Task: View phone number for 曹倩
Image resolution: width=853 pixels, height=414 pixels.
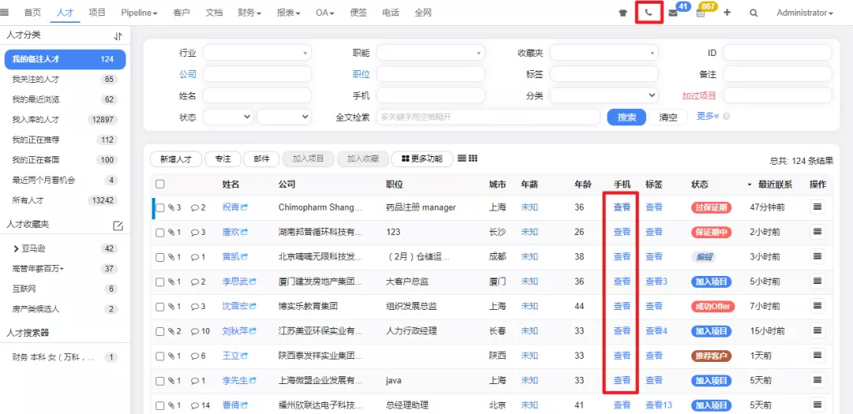Action: (622, 405)
